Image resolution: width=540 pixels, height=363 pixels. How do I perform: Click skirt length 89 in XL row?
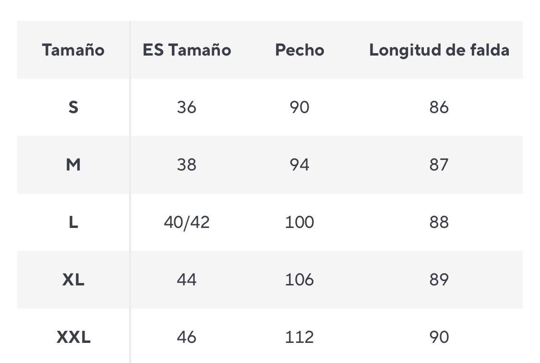[439, 280]
